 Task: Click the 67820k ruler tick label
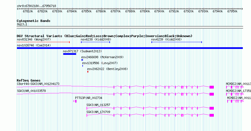(x=43, y=12)
